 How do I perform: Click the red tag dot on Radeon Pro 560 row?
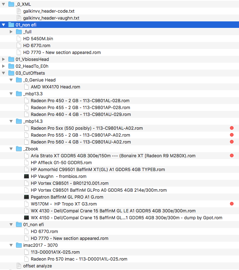click(x=232, y=142)
